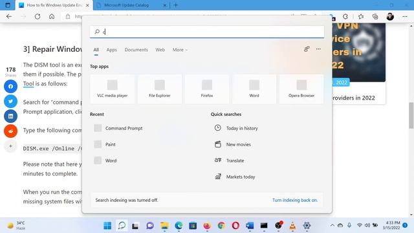Open the DISM Tool link in article

pyautogui.click(x=28, y=83)
